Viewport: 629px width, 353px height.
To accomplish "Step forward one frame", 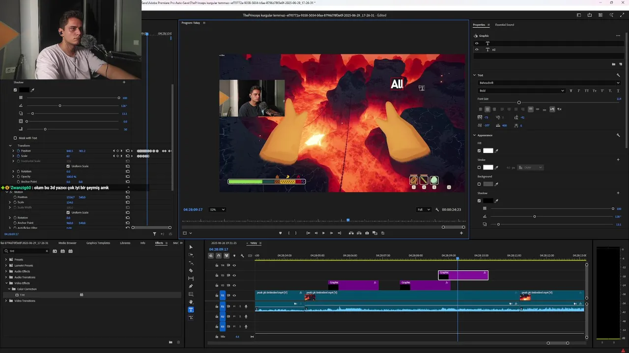I will tap(331, 233).
